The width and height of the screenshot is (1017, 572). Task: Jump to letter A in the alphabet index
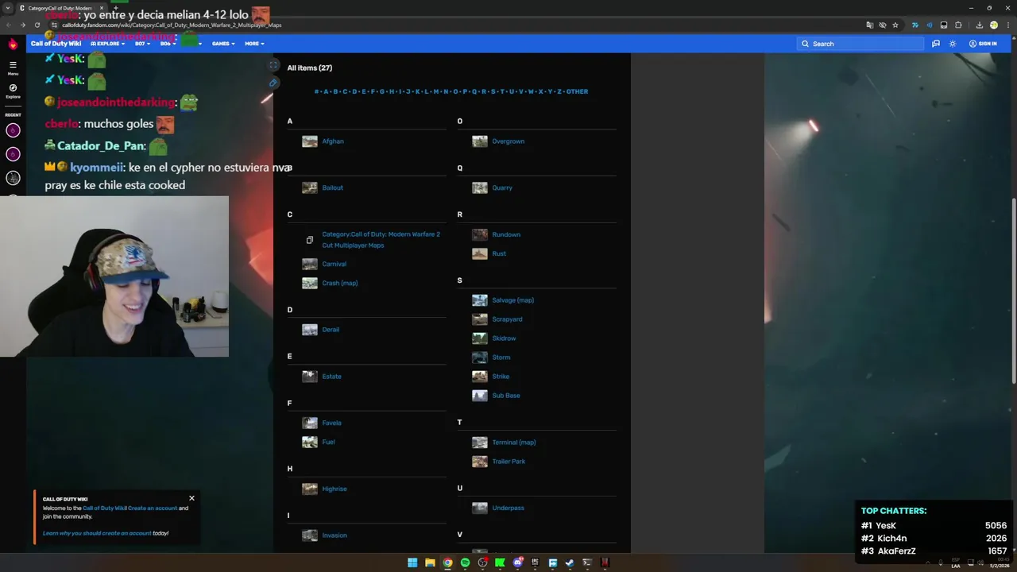pyautogui.click(x=326, y=91)
